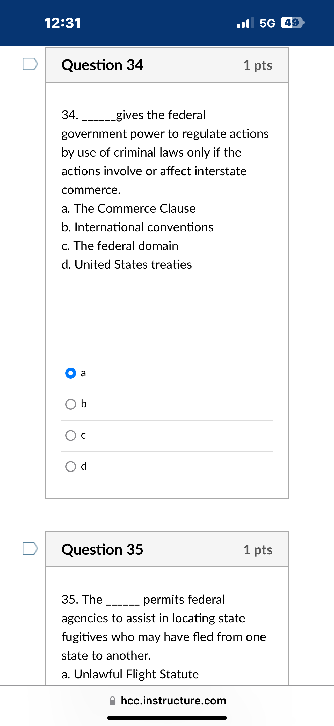Select radio option a for Question 34
Screen dimensions: 334x726
point(71,373)
